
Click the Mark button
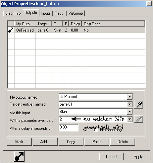[x=19, y=142]
